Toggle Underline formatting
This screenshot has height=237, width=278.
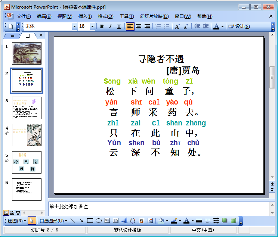pyautogui.click(x=119, y=26)
